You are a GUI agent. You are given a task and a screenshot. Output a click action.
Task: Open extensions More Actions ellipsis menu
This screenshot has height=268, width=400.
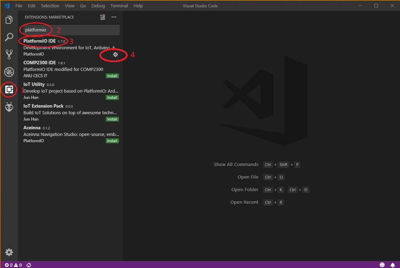pyautogui.click(x=114, y=17)
